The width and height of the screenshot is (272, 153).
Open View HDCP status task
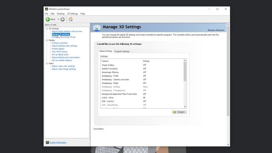pos(59,52)
